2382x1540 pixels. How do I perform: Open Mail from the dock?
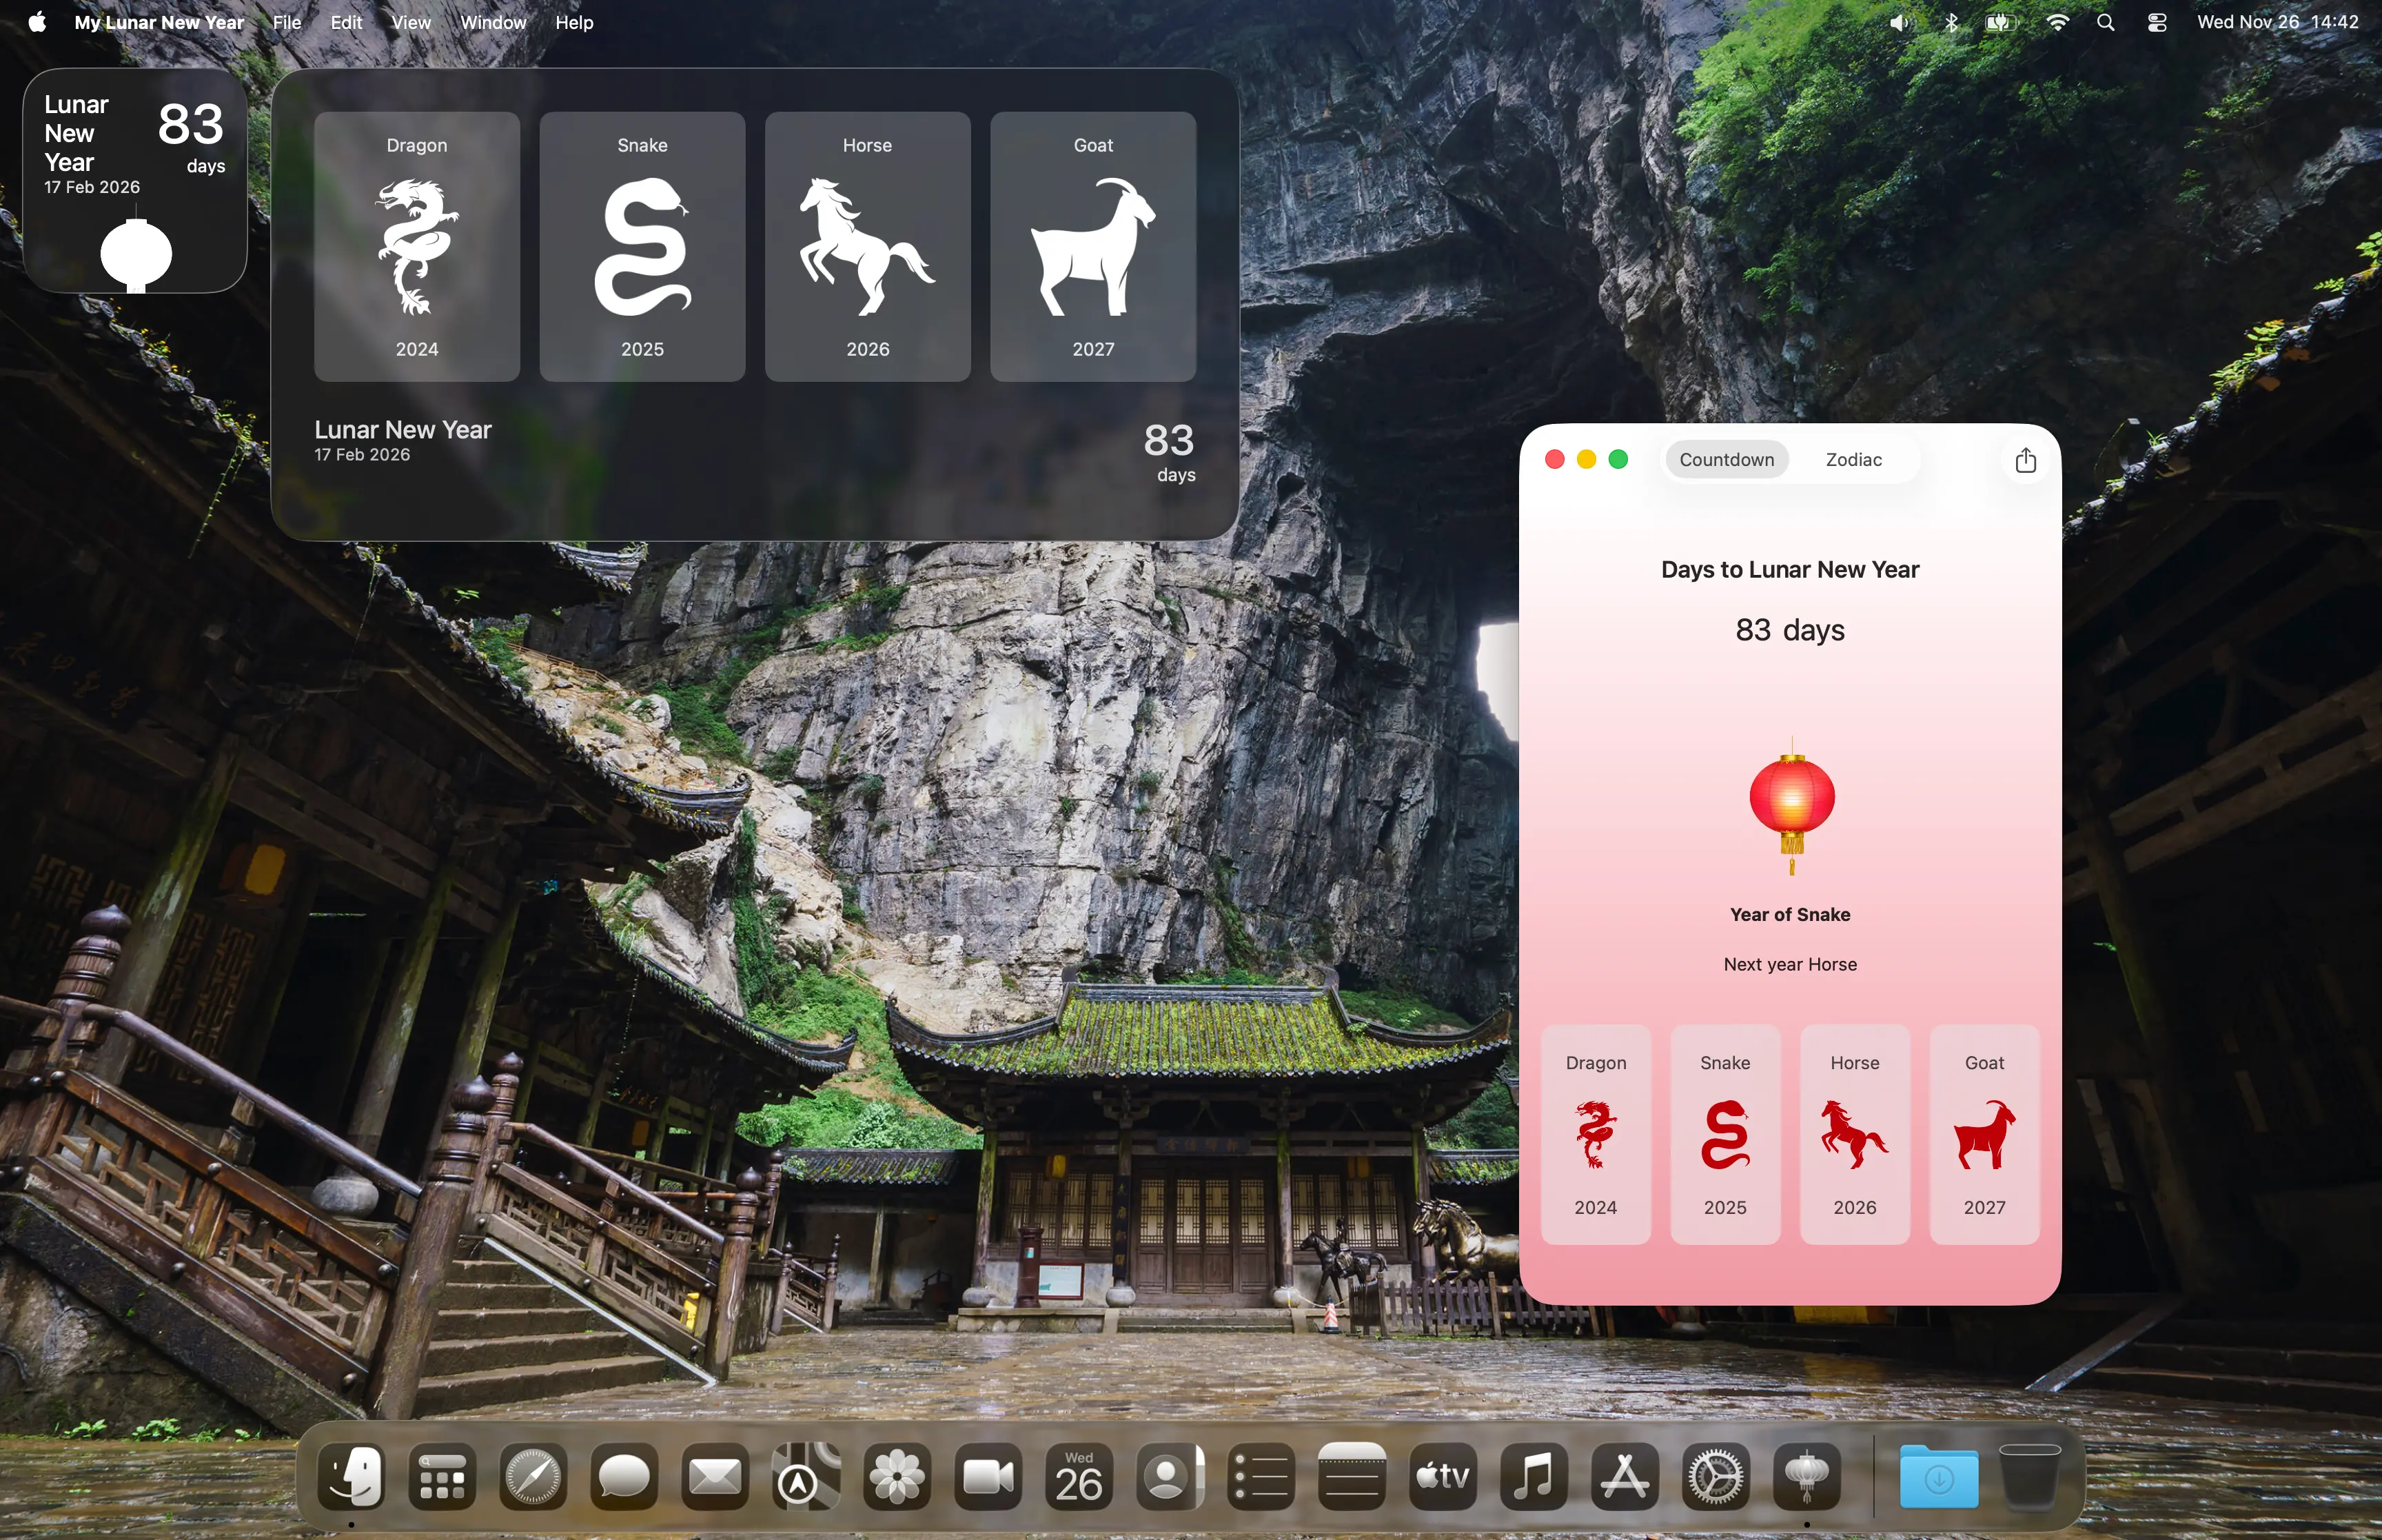715,1476
